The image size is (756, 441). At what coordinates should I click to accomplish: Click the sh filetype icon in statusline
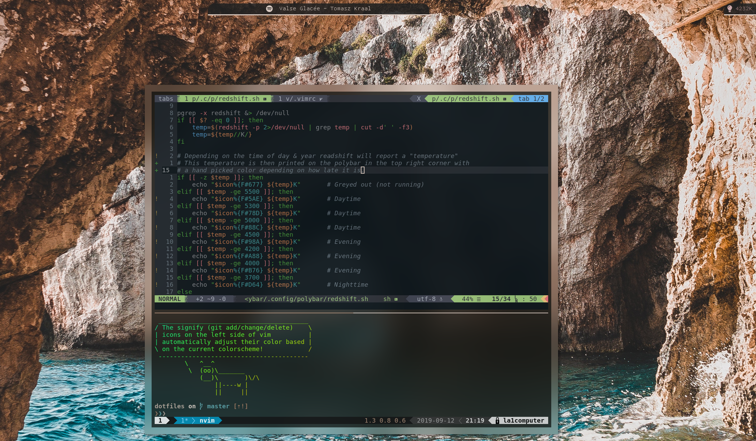click(396, 299)
